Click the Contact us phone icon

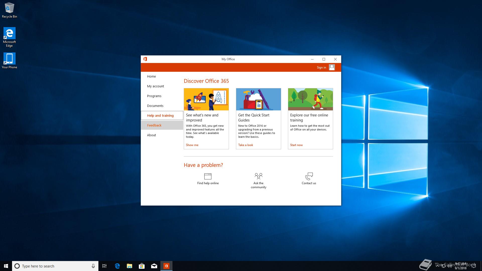(x=309, y=176)
